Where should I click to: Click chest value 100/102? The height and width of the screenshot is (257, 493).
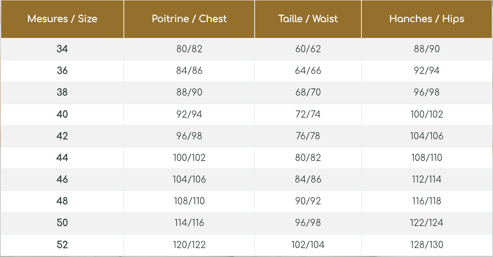click(x=189, y=158)
